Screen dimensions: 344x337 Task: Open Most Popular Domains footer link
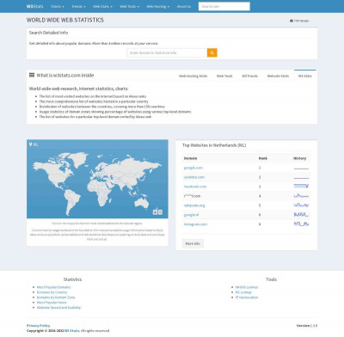53,287
